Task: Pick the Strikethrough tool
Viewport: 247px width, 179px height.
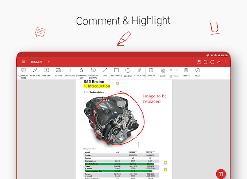Action: [x=82, y=73]
